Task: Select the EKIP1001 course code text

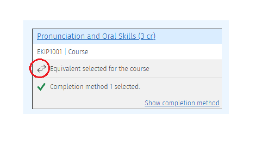Action: [x=49, y=52]
